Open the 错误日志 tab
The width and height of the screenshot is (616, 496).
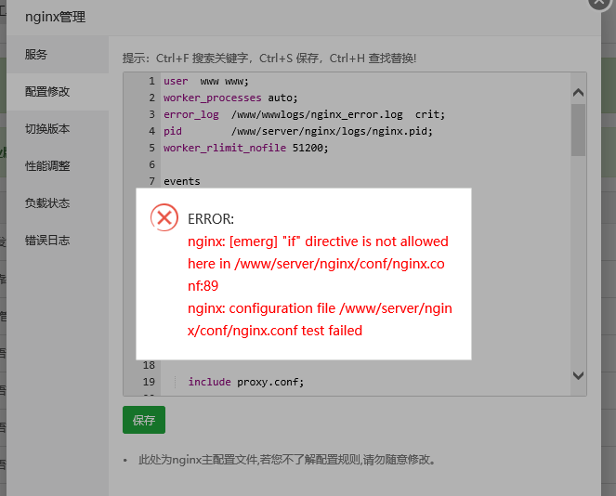pyautogui.click(x=58, y=240)
